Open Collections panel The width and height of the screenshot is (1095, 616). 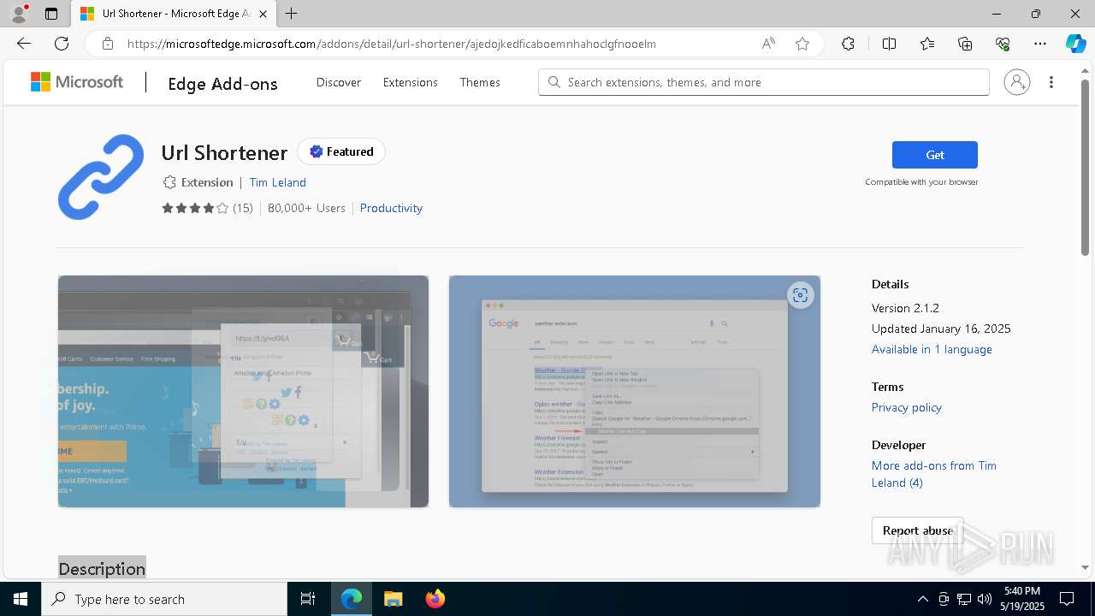965,44
